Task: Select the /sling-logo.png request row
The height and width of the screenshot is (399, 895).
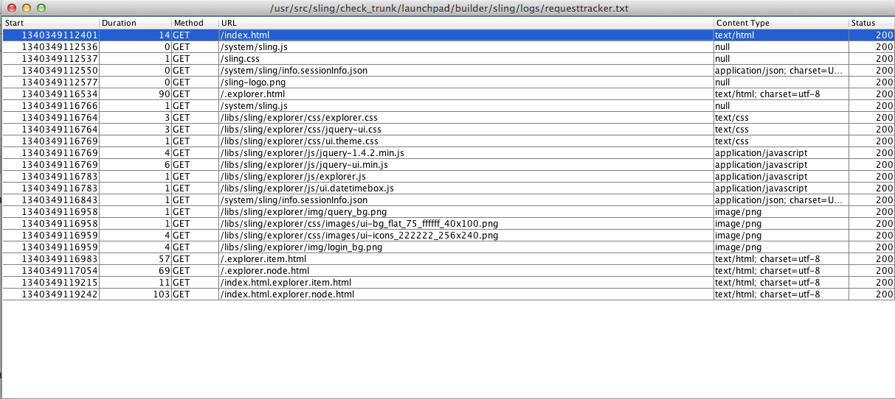Action: (465, 82)
